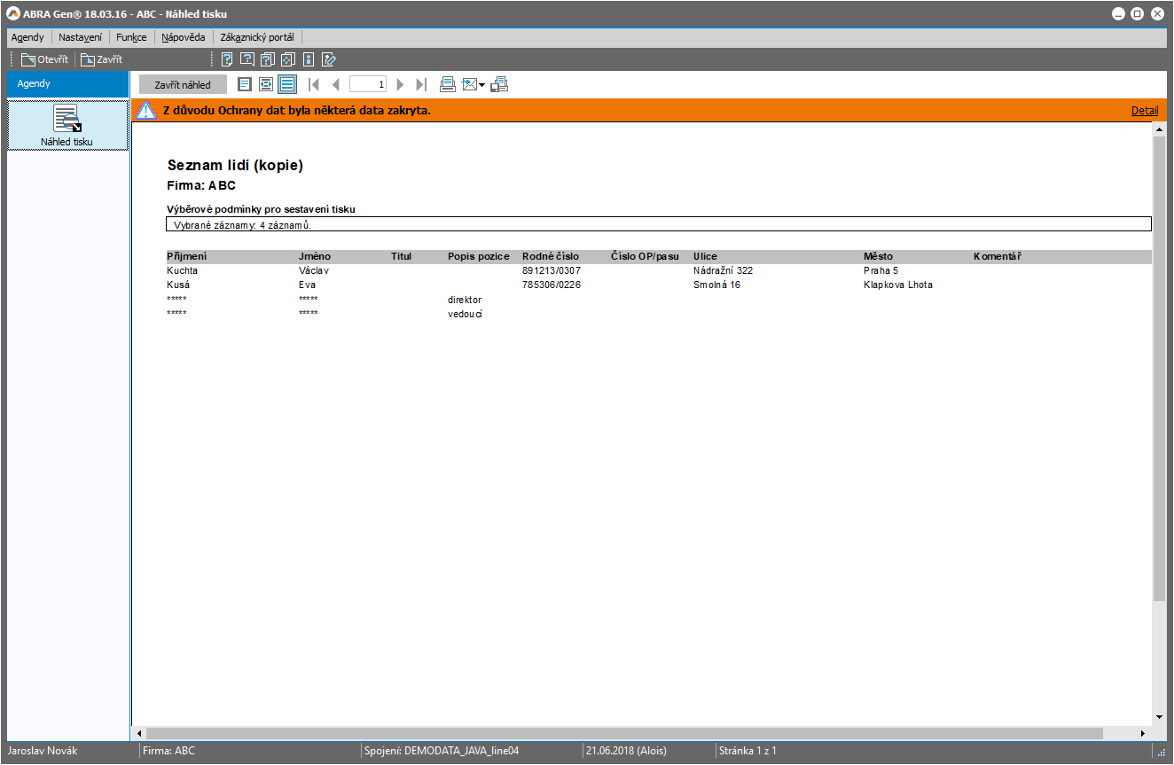Toggle fit-to-width view mode
Image resolution: width=1174 pixels, height=765 pixels.
click(x=265, y=84)
